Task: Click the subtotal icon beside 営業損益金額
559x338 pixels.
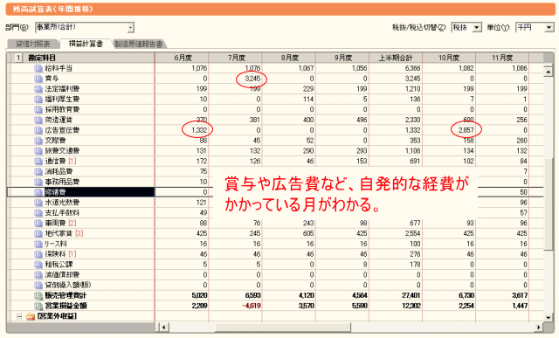Action: pyautogui.click(x=38, y=306)
